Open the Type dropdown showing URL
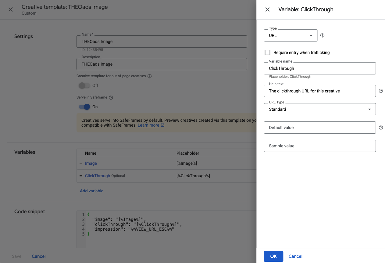 coord(290,35)
